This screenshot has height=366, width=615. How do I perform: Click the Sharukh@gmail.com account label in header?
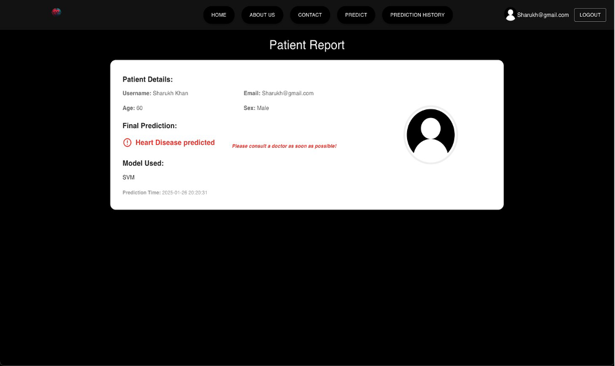point(543,15)
